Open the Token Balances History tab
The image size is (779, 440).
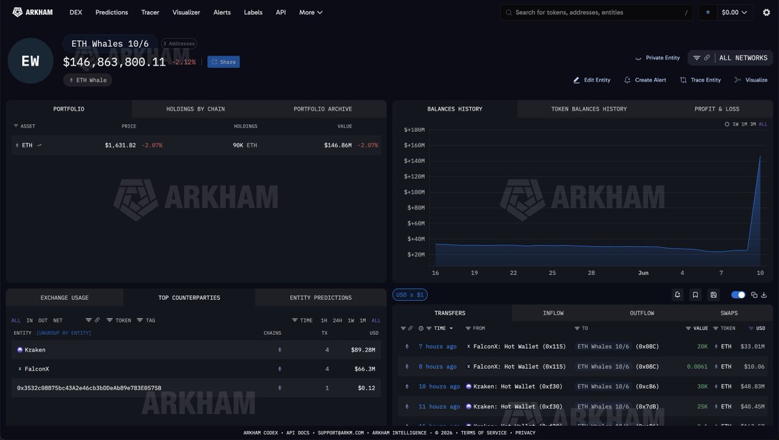[x=589, y=109]
